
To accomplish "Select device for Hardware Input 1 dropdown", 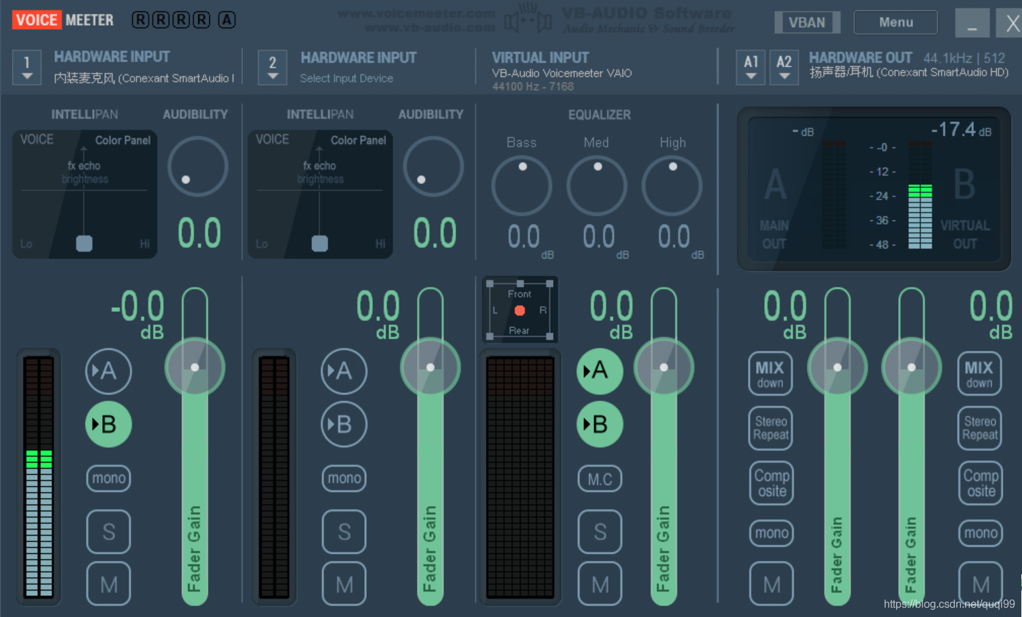I will [x=27, y=67].
